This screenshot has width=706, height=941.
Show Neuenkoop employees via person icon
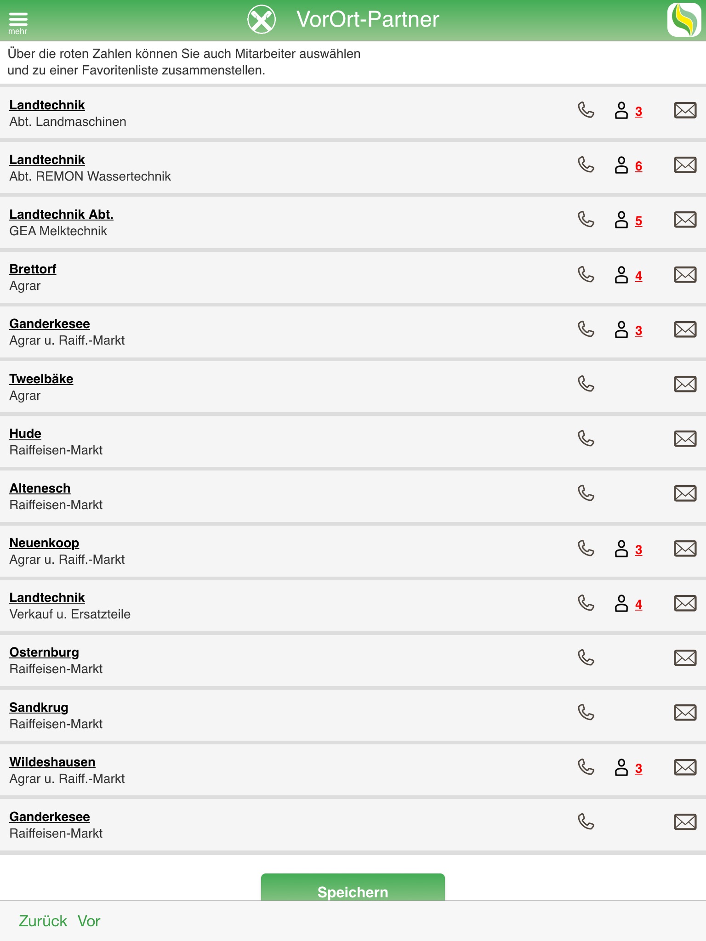621,549
